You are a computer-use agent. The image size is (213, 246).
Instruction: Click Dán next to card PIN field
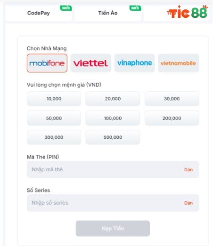[188, 170]
